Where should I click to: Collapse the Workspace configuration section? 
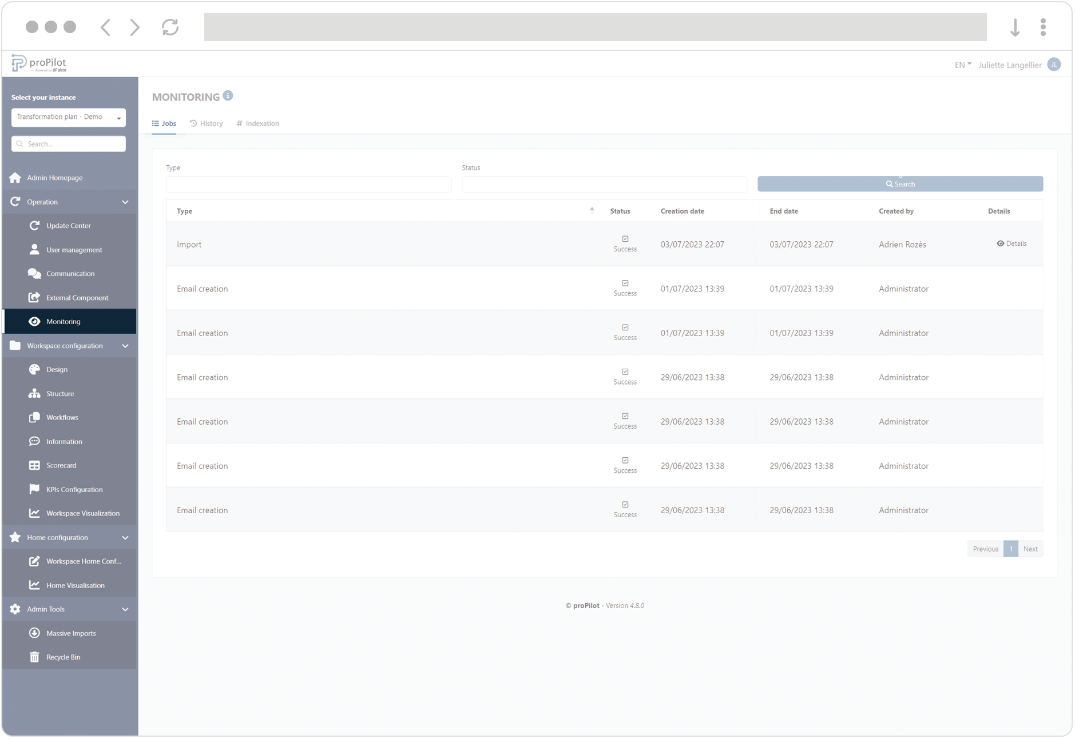[x=125, y=346]
